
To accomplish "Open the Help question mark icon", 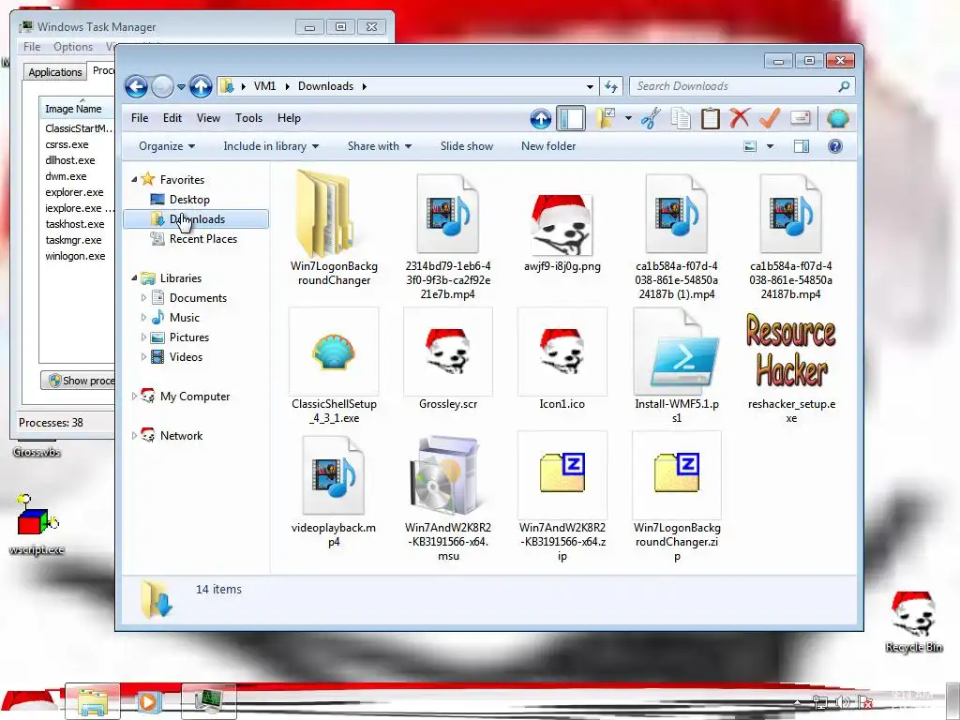I will pos(835,146).
